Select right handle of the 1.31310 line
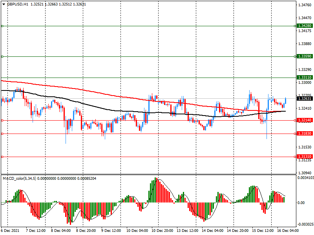Screen dimensions: 314x235 [295, 157]
